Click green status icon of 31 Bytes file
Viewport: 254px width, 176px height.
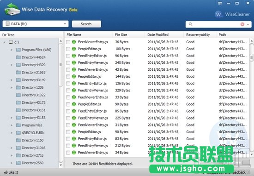click(74, 125)
